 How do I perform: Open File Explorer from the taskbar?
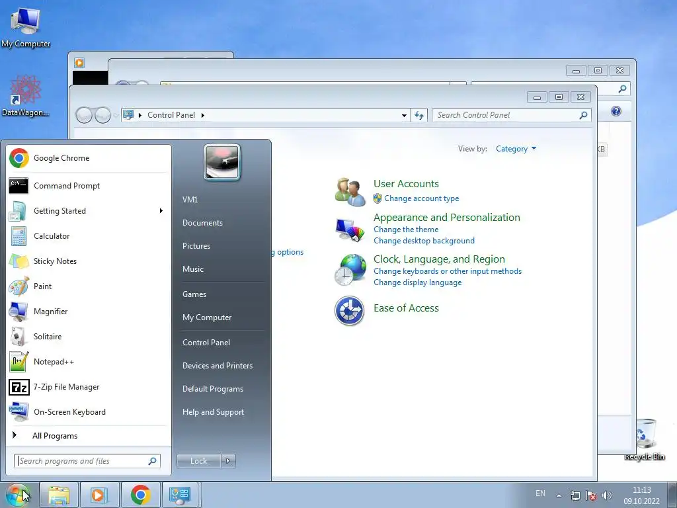tap(59, 495)
